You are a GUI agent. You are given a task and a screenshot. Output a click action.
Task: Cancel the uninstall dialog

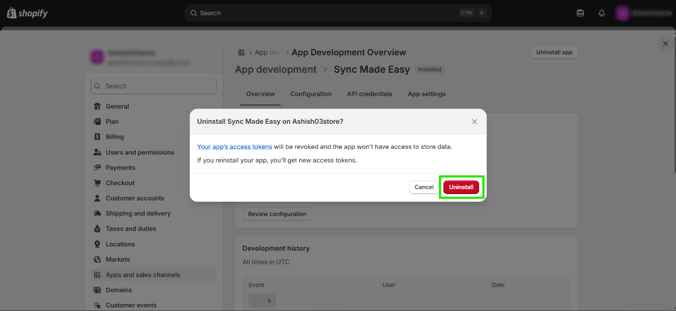[424, 187]
